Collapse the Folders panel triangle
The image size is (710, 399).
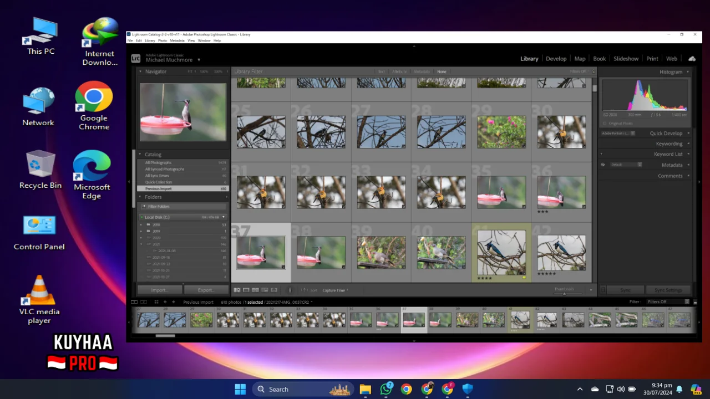[x=140, y=197]
